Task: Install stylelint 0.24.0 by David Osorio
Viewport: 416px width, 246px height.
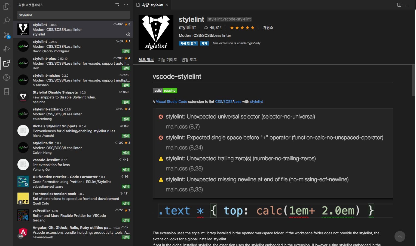Action: point(126,51)
